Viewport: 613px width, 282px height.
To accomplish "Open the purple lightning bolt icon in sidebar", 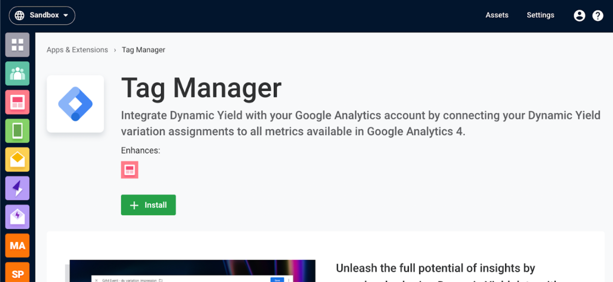I will tap(18, 188).
